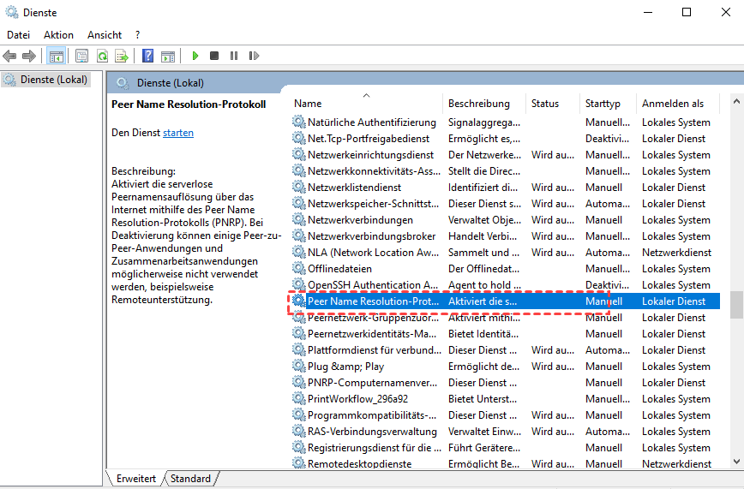
Task: Start the service with green play icon
Action: click(x=195, y=56)
